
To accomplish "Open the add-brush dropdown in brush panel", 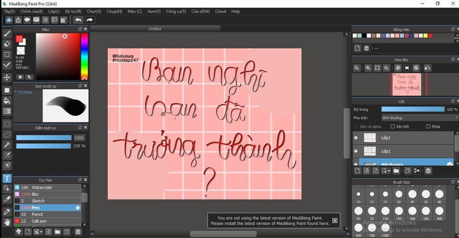I will click(38, 232).
